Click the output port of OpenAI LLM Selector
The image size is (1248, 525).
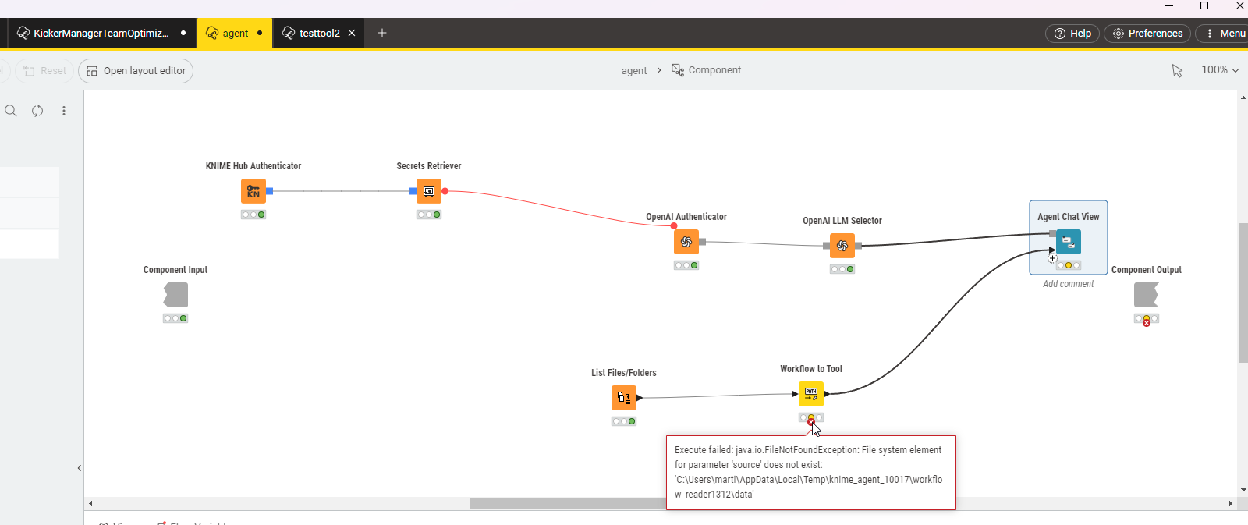(x=858, y=246)
